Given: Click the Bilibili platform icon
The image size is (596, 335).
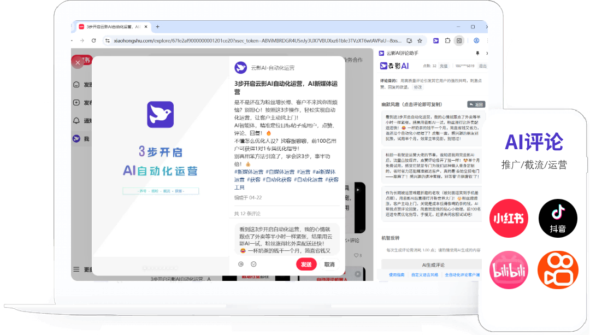Looking at the screenshot, I should [x=509, y=270].
